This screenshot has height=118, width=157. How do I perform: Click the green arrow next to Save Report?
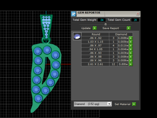pyautogui.click(x=129, y=28)
